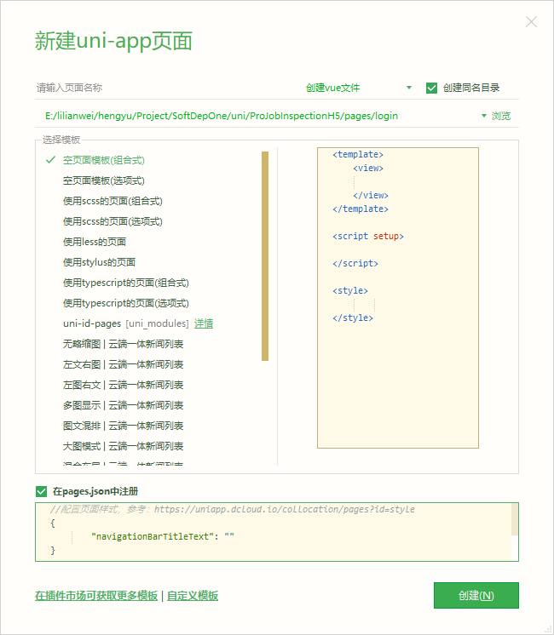Viewport: 554px width, 635px height.
Task: Click the navigationBarTitleText value in JSON editor
Action: pos(229,536)
